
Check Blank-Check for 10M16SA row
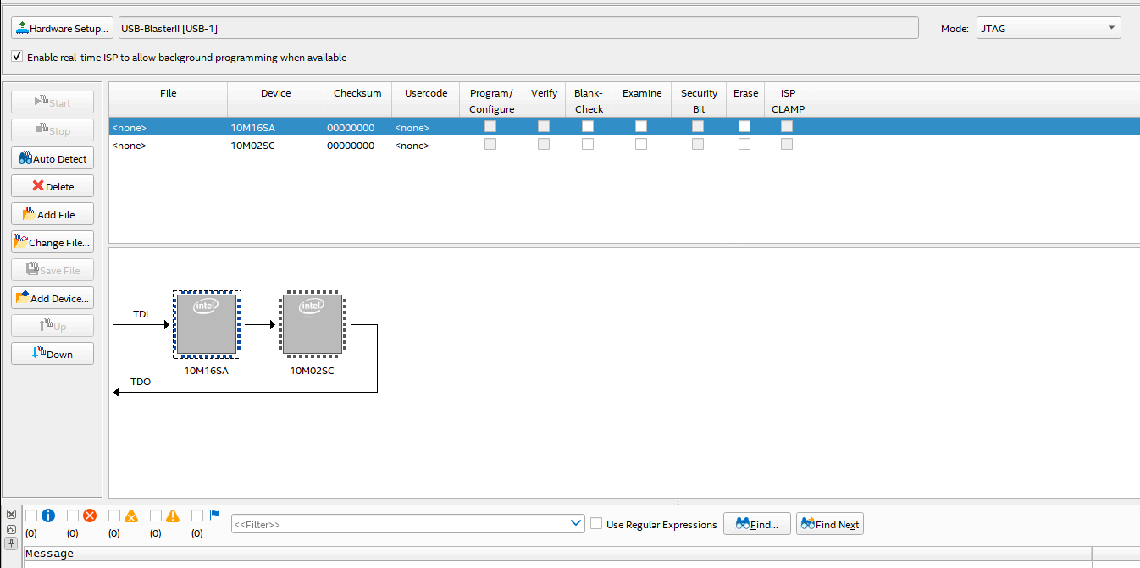pyautogui.click(x=588, y=126)
